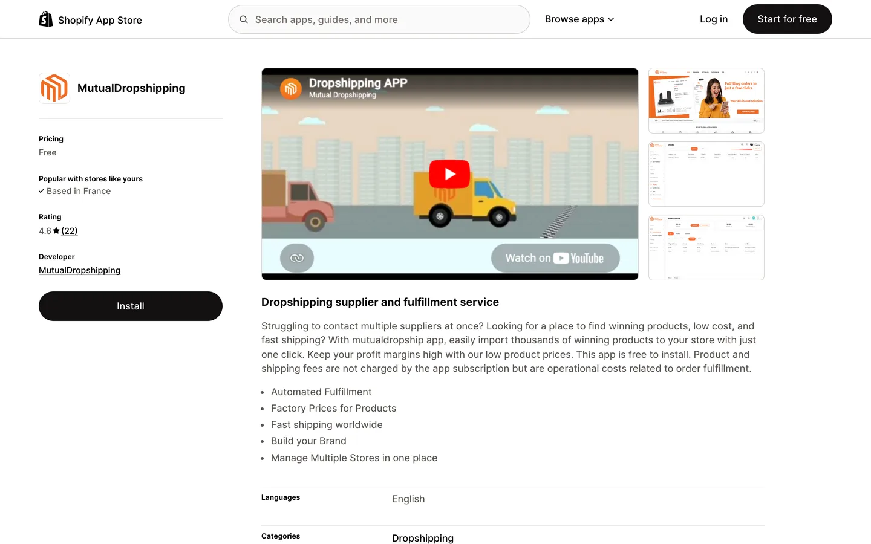Select the 'Fast shipping worldwide' bullet
This screenshot has height=544, width=871.
327,425
